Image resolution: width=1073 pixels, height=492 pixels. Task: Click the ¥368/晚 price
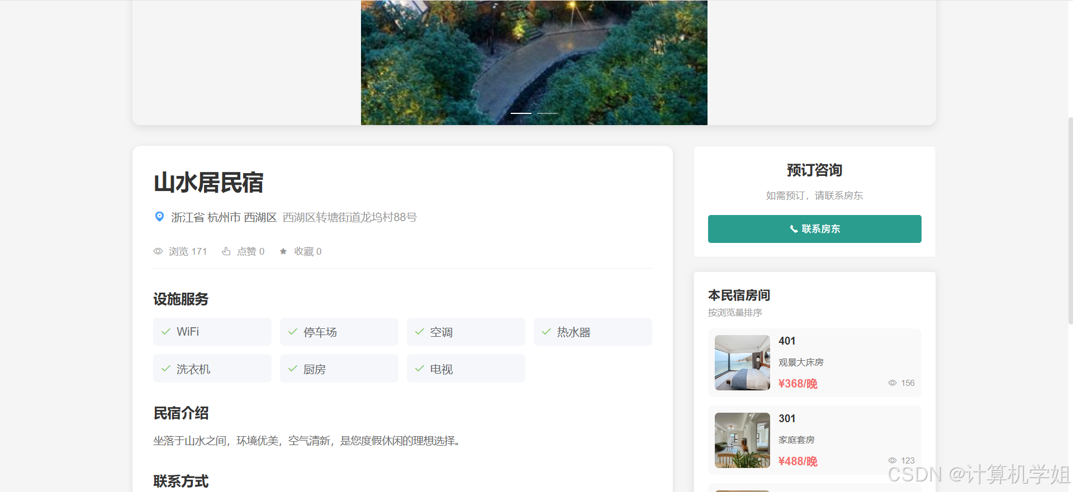tap(797, 384)
